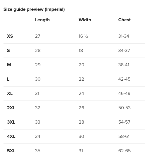
Task: Click the chest value 62-65
Action: (x=124, y=151)
